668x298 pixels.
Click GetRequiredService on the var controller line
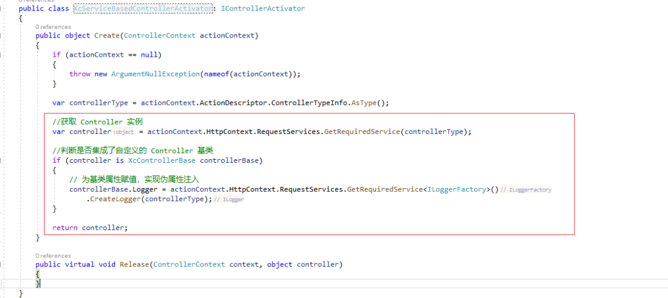(362, 131)
